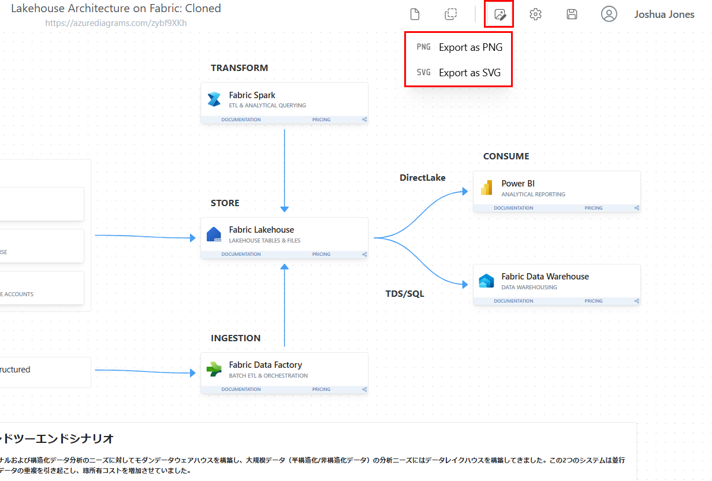Open the export image menu icon
712x481 pixels.
point(499,14)
